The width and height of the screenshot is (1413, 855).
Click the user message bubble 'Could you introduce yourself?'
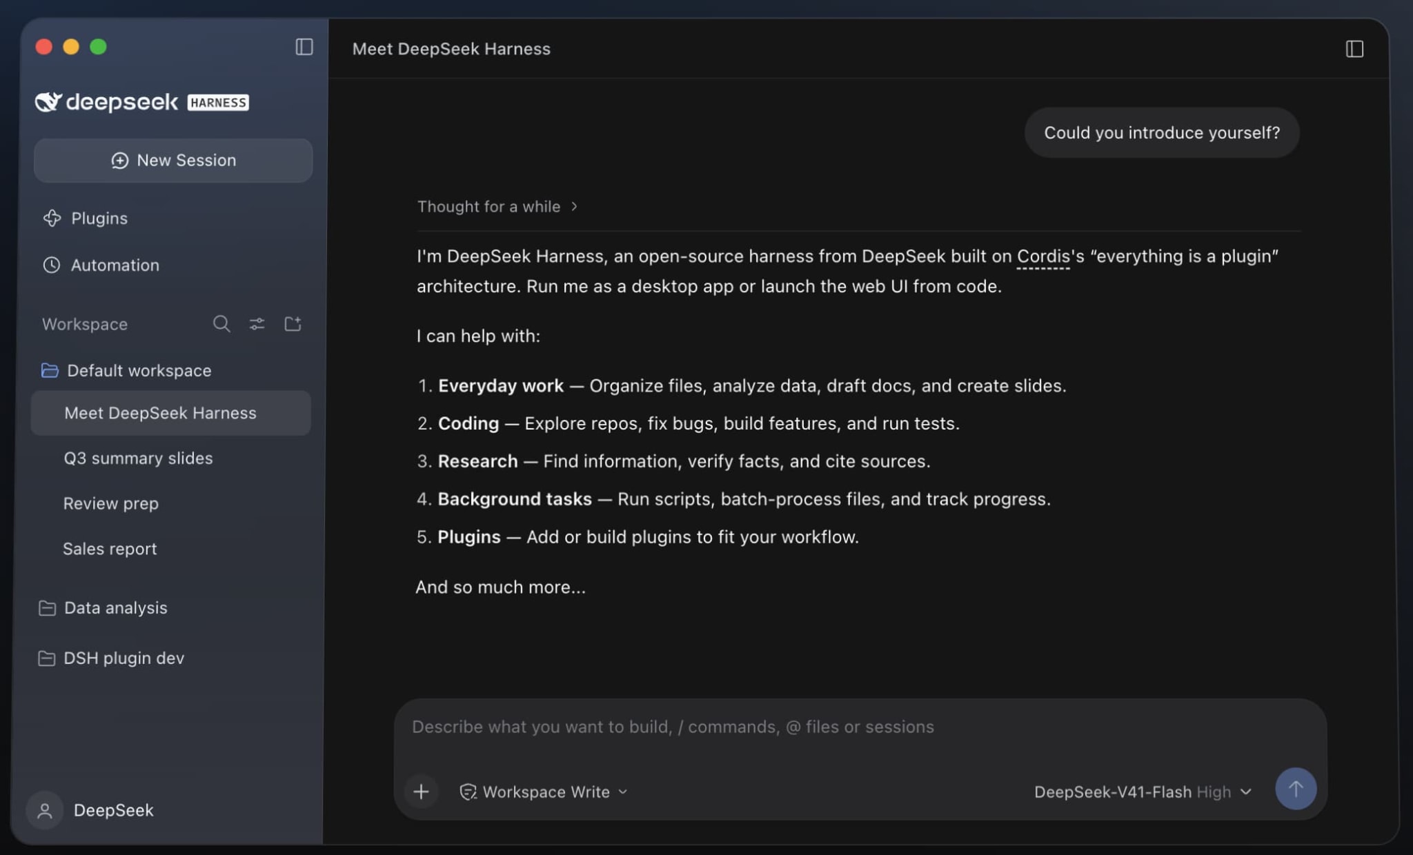(x=1162, y=132)
